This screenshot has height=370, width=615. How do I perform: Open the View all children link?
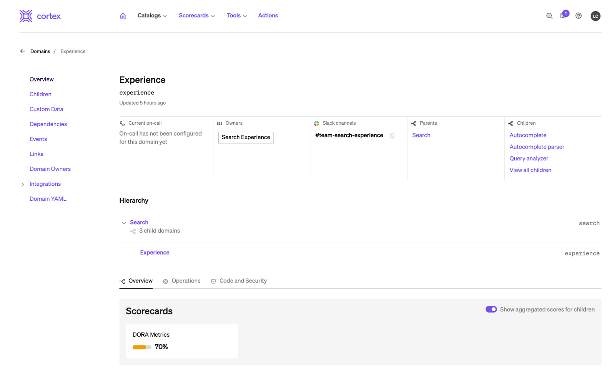tap(530, 170)
